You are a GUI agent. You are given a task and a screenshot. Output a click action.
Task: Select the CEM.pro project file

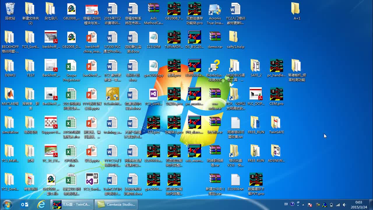pos(276,97)
